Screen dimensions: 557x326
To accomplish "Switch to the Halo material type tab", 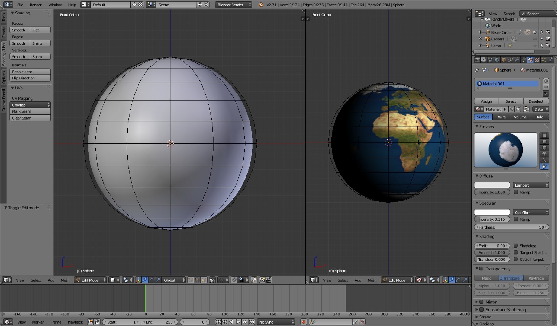I will tap(539, 117).
